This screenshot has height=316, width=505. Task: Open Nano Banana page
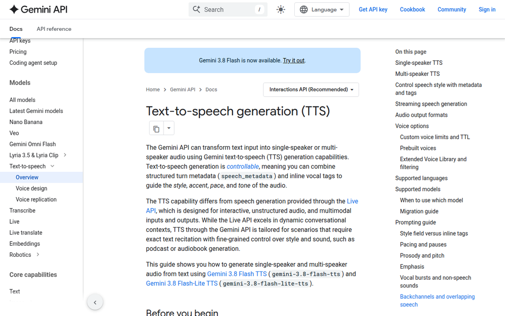tap(26, 122)
